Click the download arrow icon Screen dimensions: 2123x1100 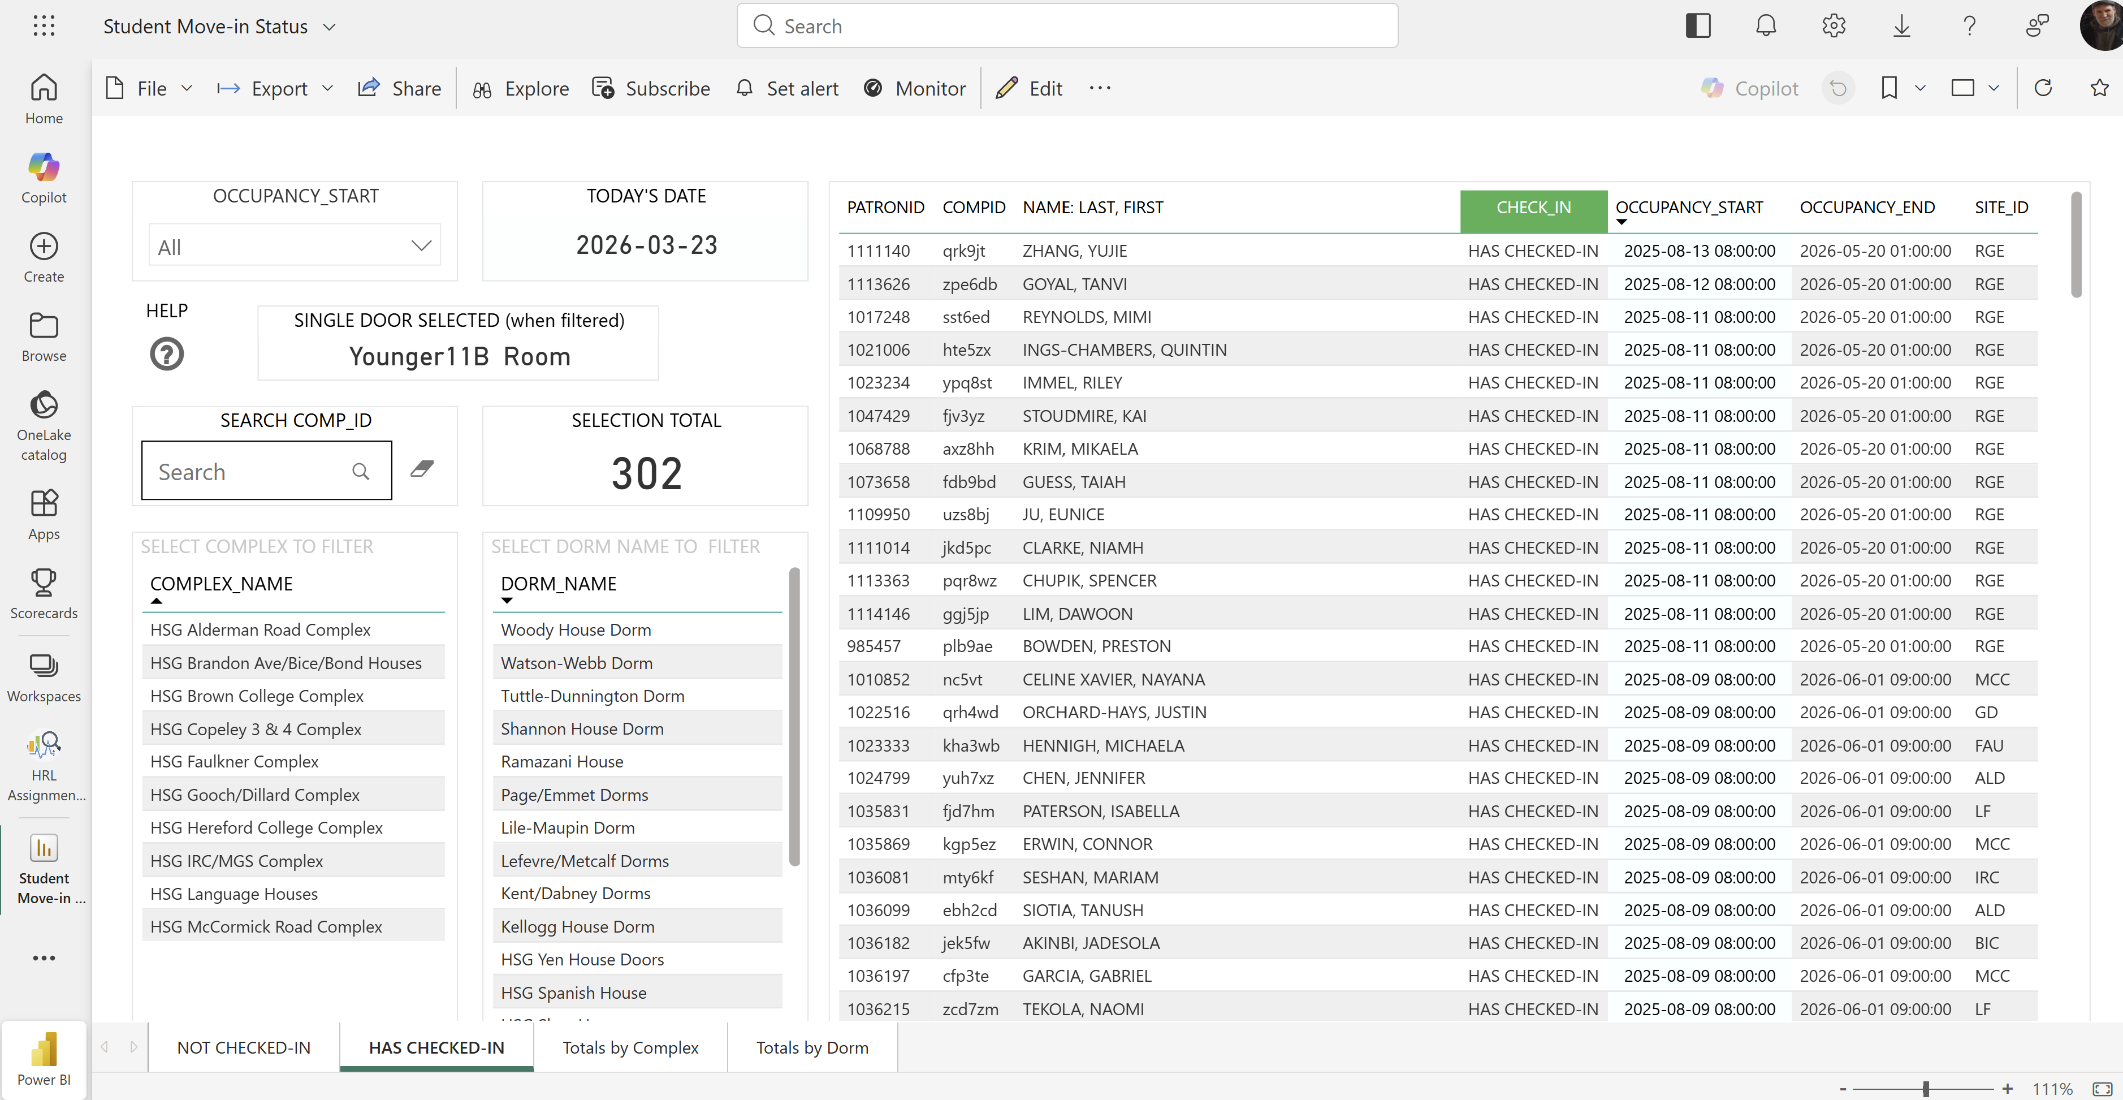click(1901, 25)
